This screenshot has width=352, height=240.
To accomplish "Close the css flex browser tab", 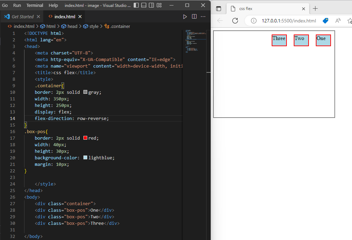I will pos(303,9).
